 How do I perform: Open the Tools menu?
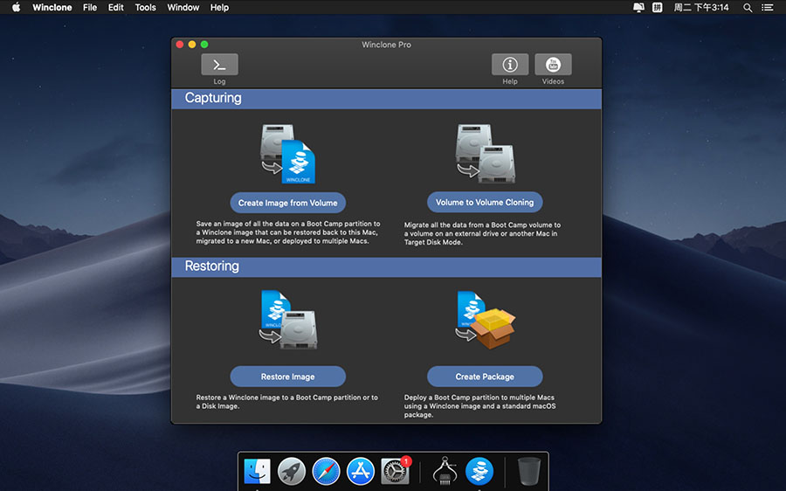[145, 8]
